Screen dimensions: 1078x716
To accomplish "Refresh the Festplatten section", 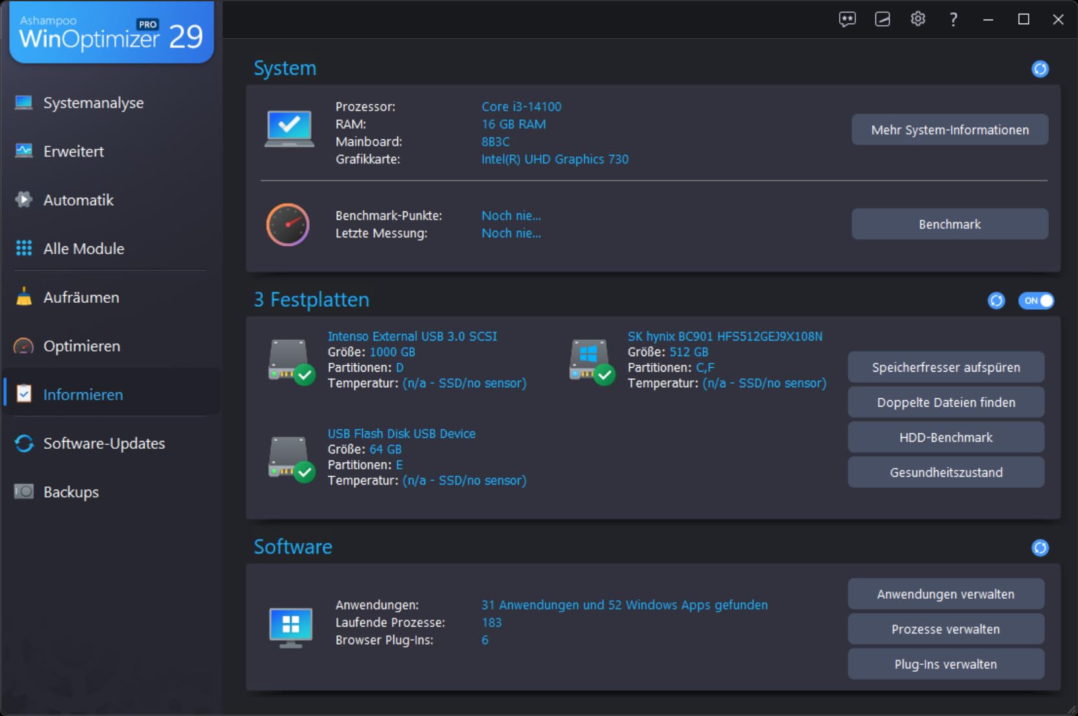I will point(996,300).
